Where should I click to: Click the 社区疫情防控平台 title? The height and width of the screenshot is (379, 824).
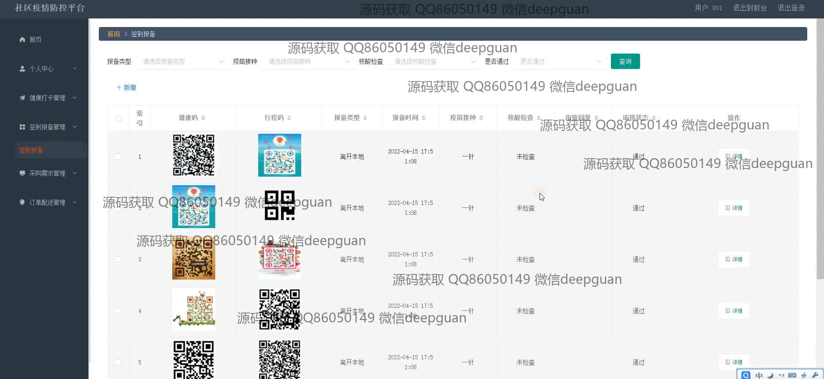tap(50, 8)
